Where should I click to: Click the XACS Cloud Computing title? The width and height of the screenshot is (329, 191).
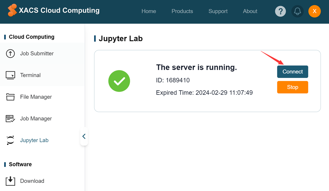59,10
